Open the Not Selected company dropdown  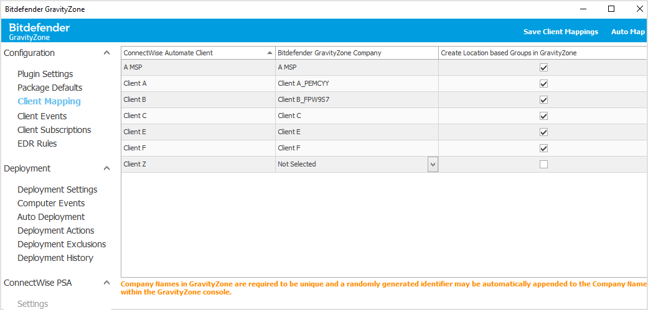click(x=433, y=165)
